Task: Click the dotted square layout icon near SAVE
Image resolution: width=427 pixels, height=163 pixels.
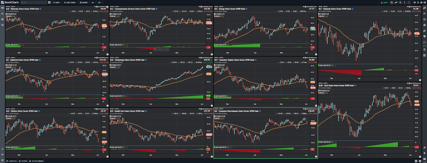Action: click(392, 2)
